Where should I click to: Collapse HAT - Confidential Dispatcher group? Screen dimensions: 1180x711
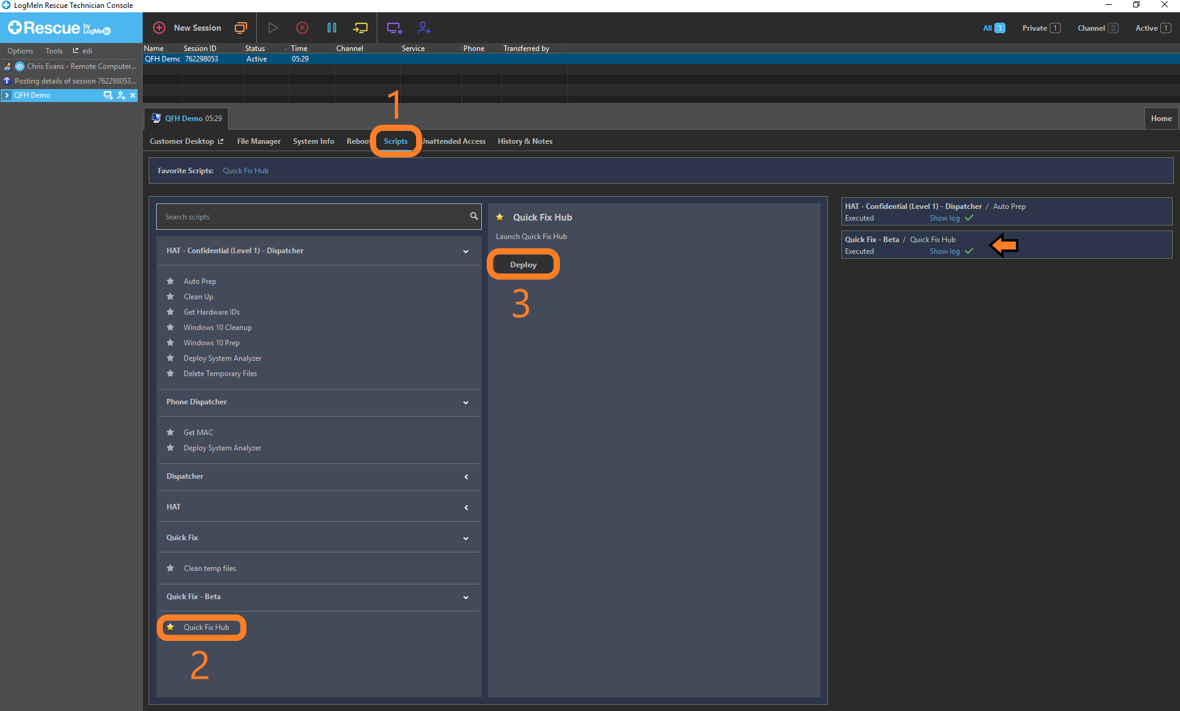click(x=466, y=251)
